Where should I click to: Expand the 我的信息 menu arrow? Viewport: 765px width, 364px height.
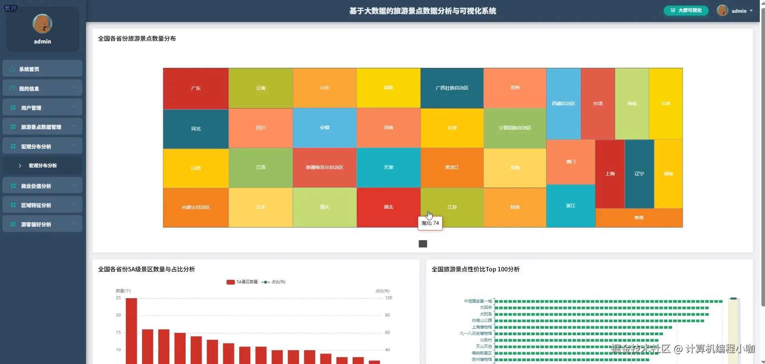pos(74,88)
